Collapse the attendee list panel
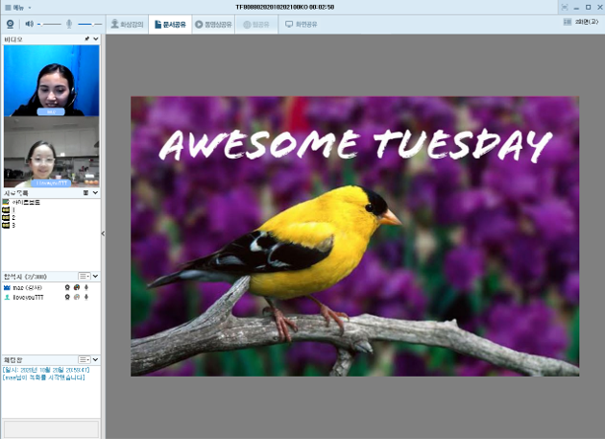 95,276
